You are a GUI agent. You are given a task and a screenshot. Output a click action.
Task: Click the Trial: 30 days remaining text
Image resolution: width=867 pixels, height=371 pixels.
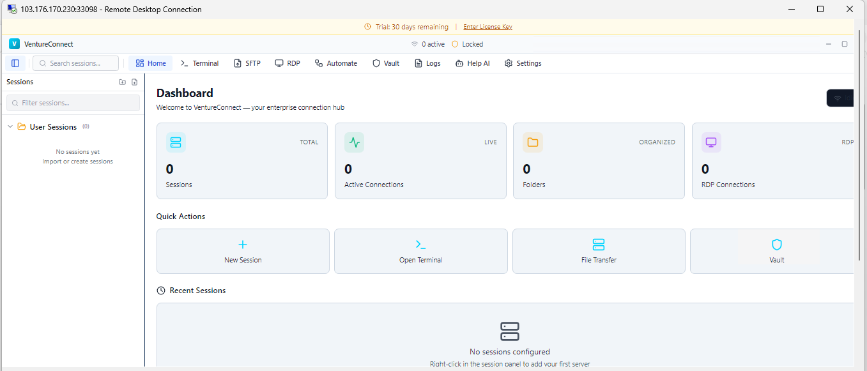412,27
